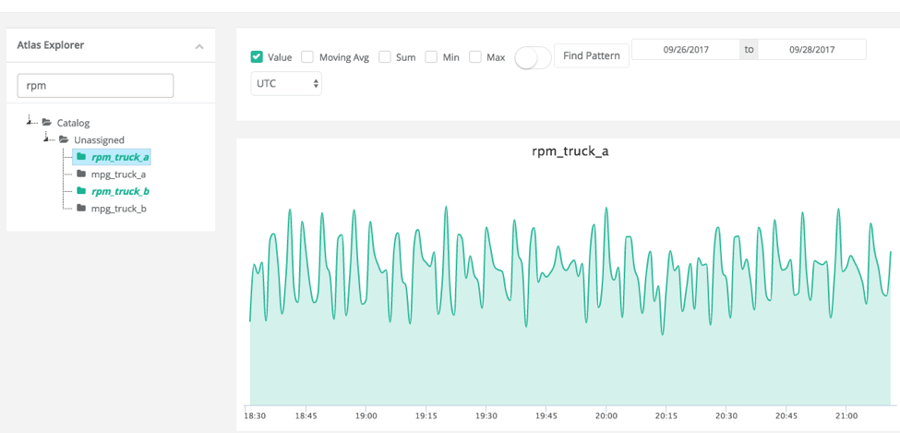
Task: Select mpg_truck_b in the tree
Action: pos(118,209)
